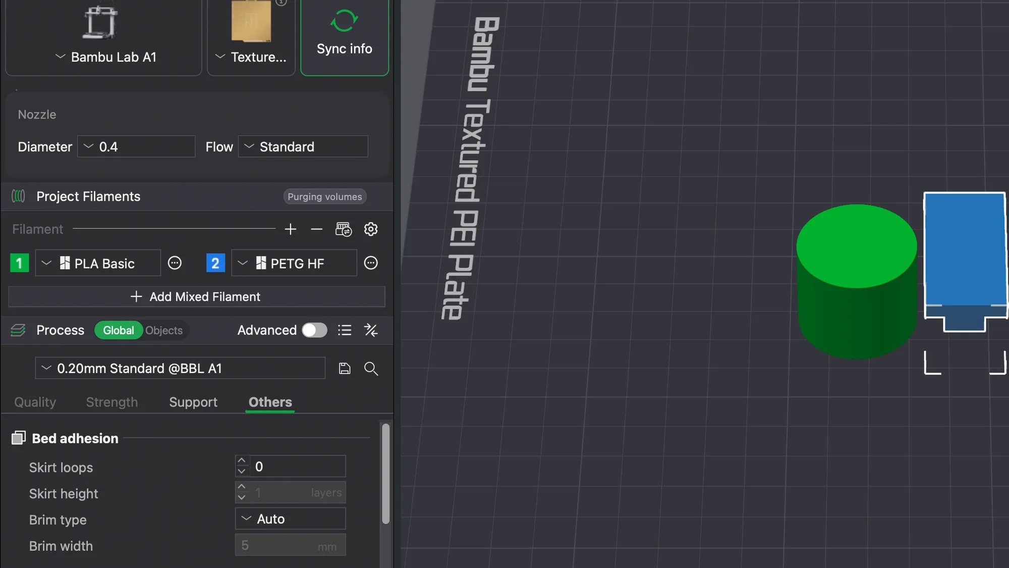Click the Process layers icon
Image resolution: width=1009 pixels, height=568 pixels.
[18, 330]
